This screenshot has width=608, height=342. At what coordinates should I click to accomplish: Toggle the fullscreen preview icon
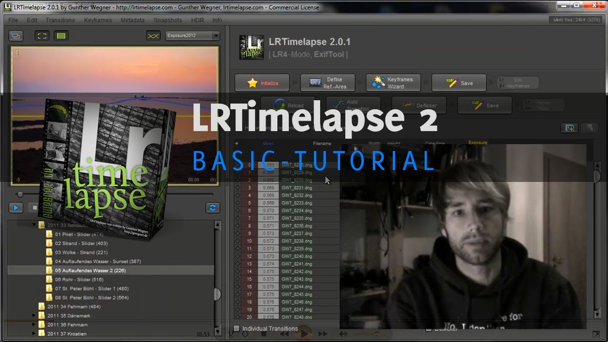[x=42, y=36]
